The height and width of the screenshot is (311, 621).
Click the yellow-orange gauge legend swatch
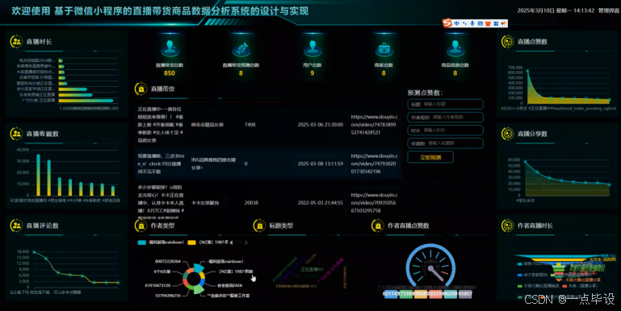421,294
